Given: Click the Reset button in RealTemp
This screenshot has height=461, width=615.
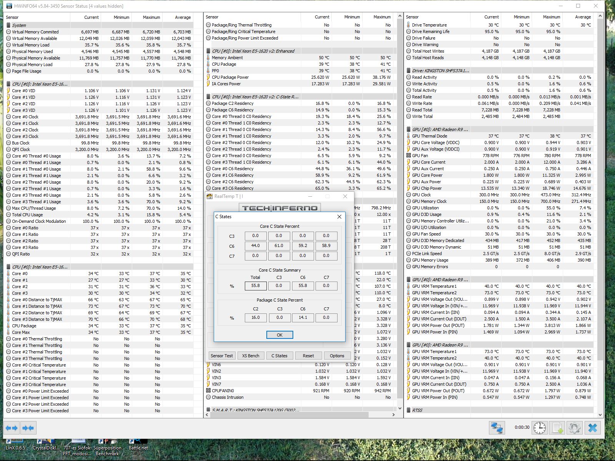Looking at the screenshot, I should point(308,356).
